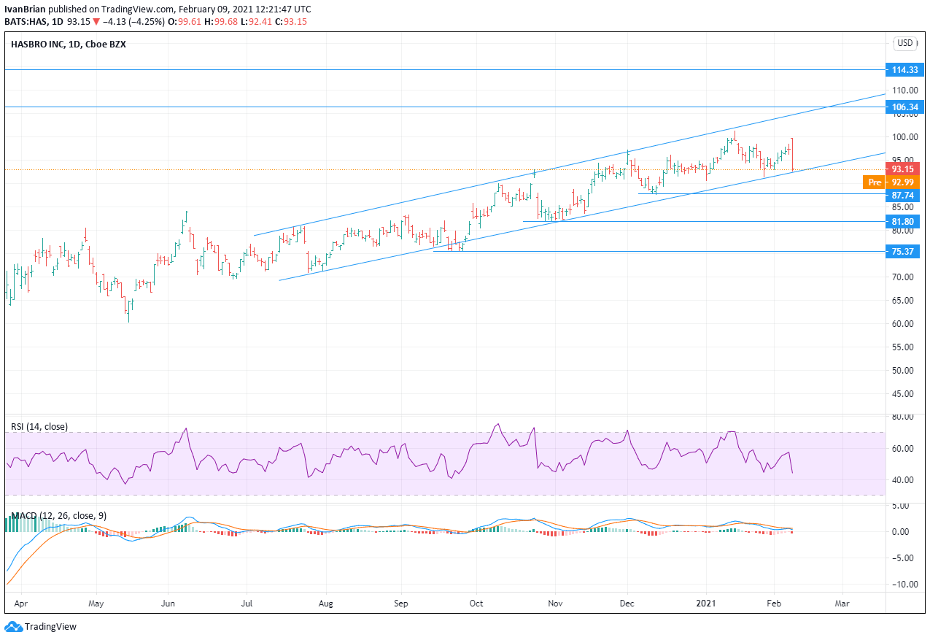
Task: Click the 81.80 support level label
Action: click(904, 222)
